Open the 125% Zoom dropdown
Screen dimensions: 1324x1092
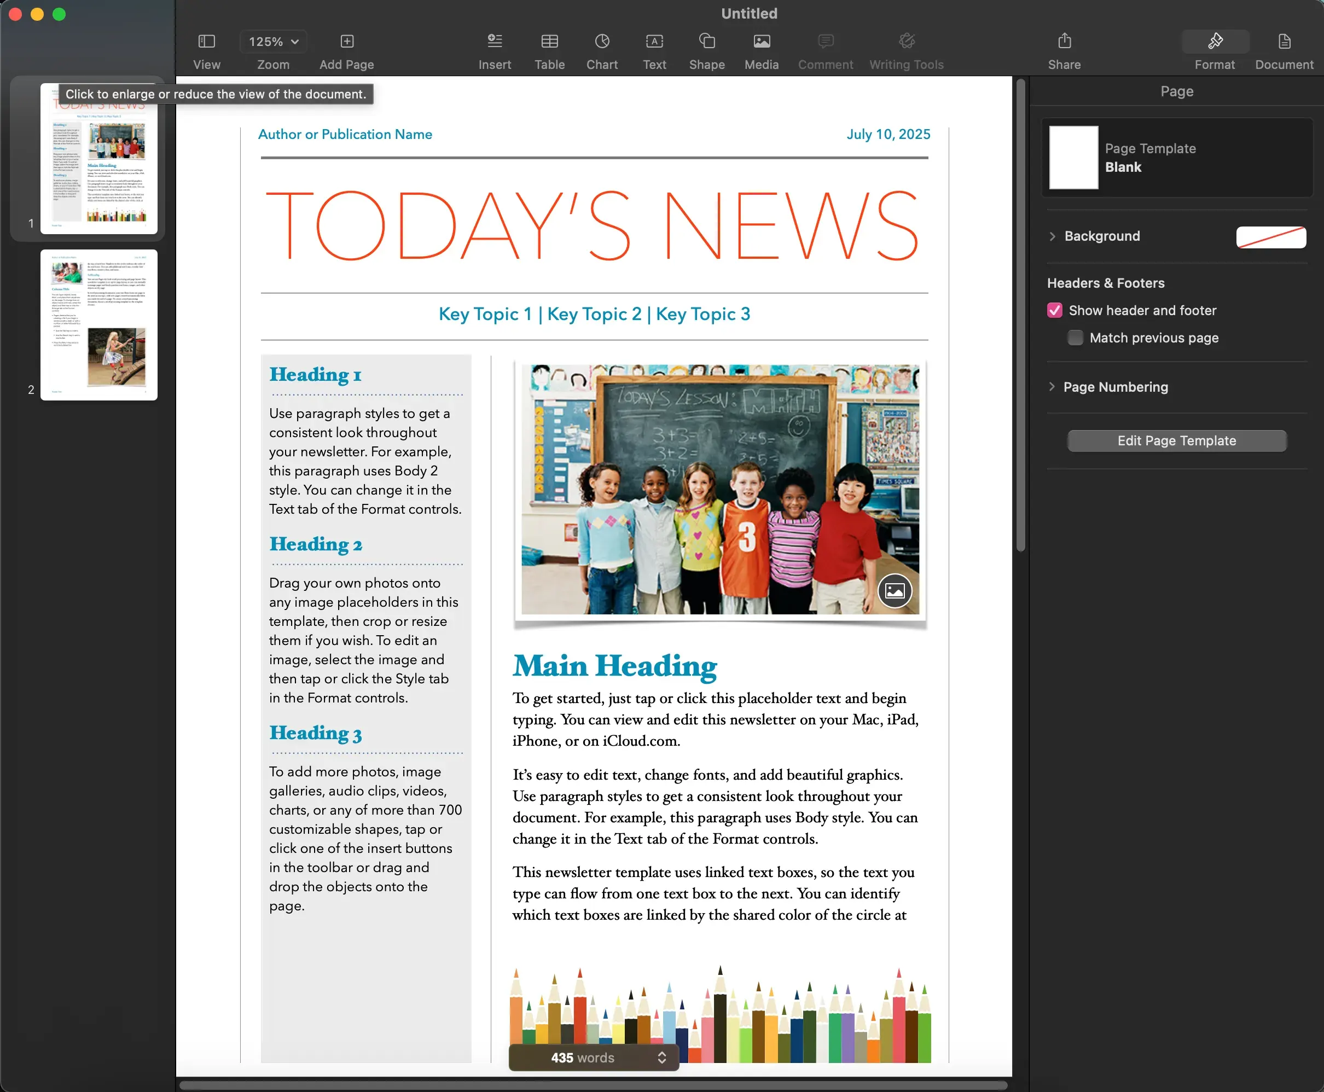[x=273, y=42]
